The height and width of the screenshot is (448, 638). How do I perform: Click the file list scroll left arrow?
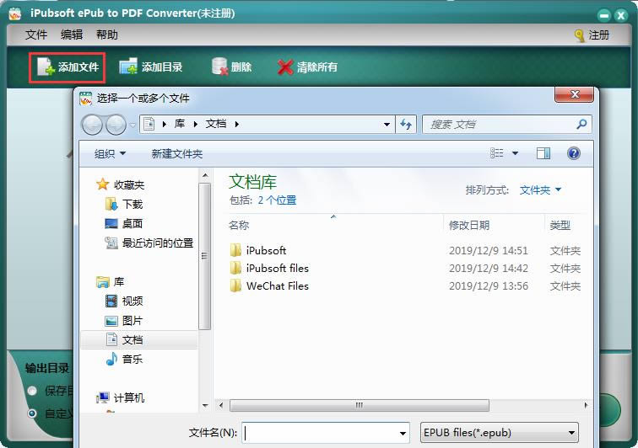[221, 405]
